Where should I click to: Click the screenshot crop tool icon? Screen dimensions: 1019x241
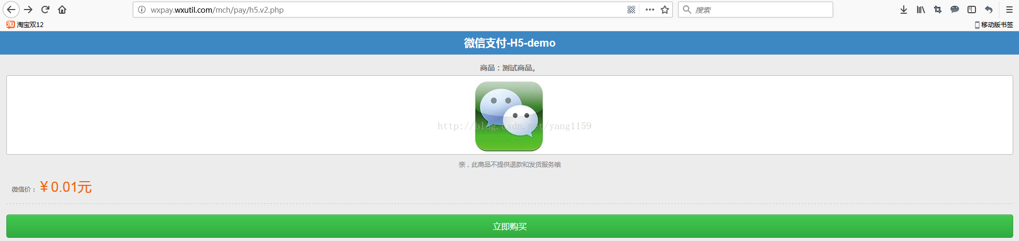pyautogui.click(x=938, y=10)
